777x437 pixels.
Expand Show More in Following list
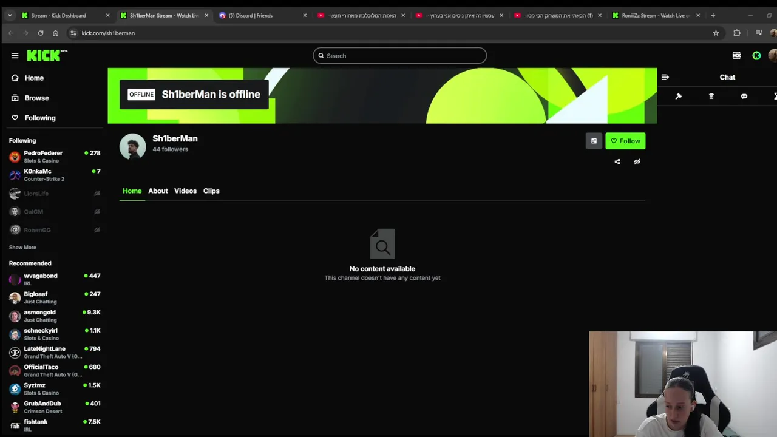tap(22, 247)
